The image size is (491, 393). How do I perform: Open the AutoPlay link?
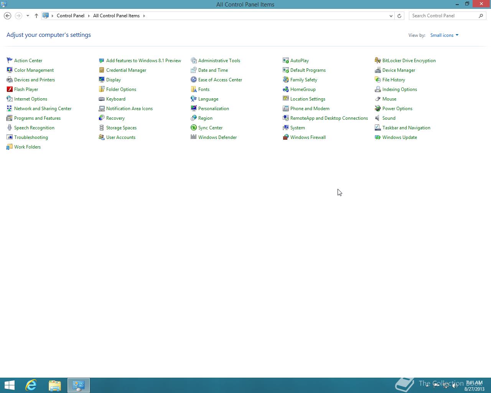300,61
